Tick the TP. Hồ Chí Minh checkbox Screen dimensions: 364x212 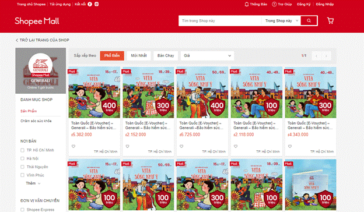[22, 150]
